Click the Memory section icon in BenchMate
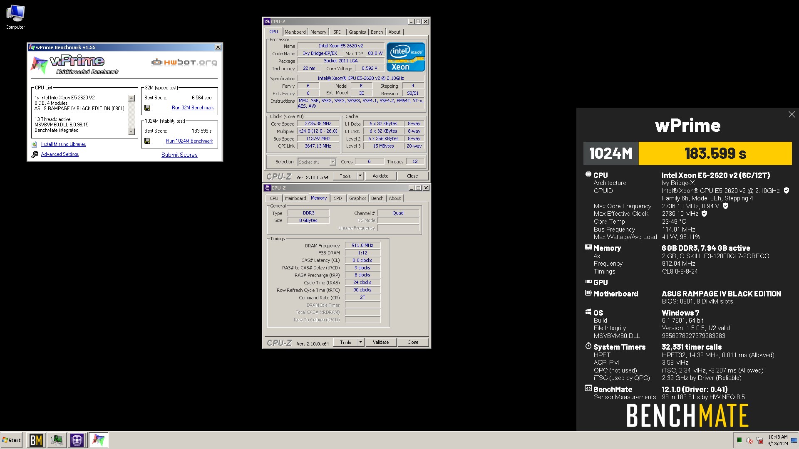 click(588, 247)
